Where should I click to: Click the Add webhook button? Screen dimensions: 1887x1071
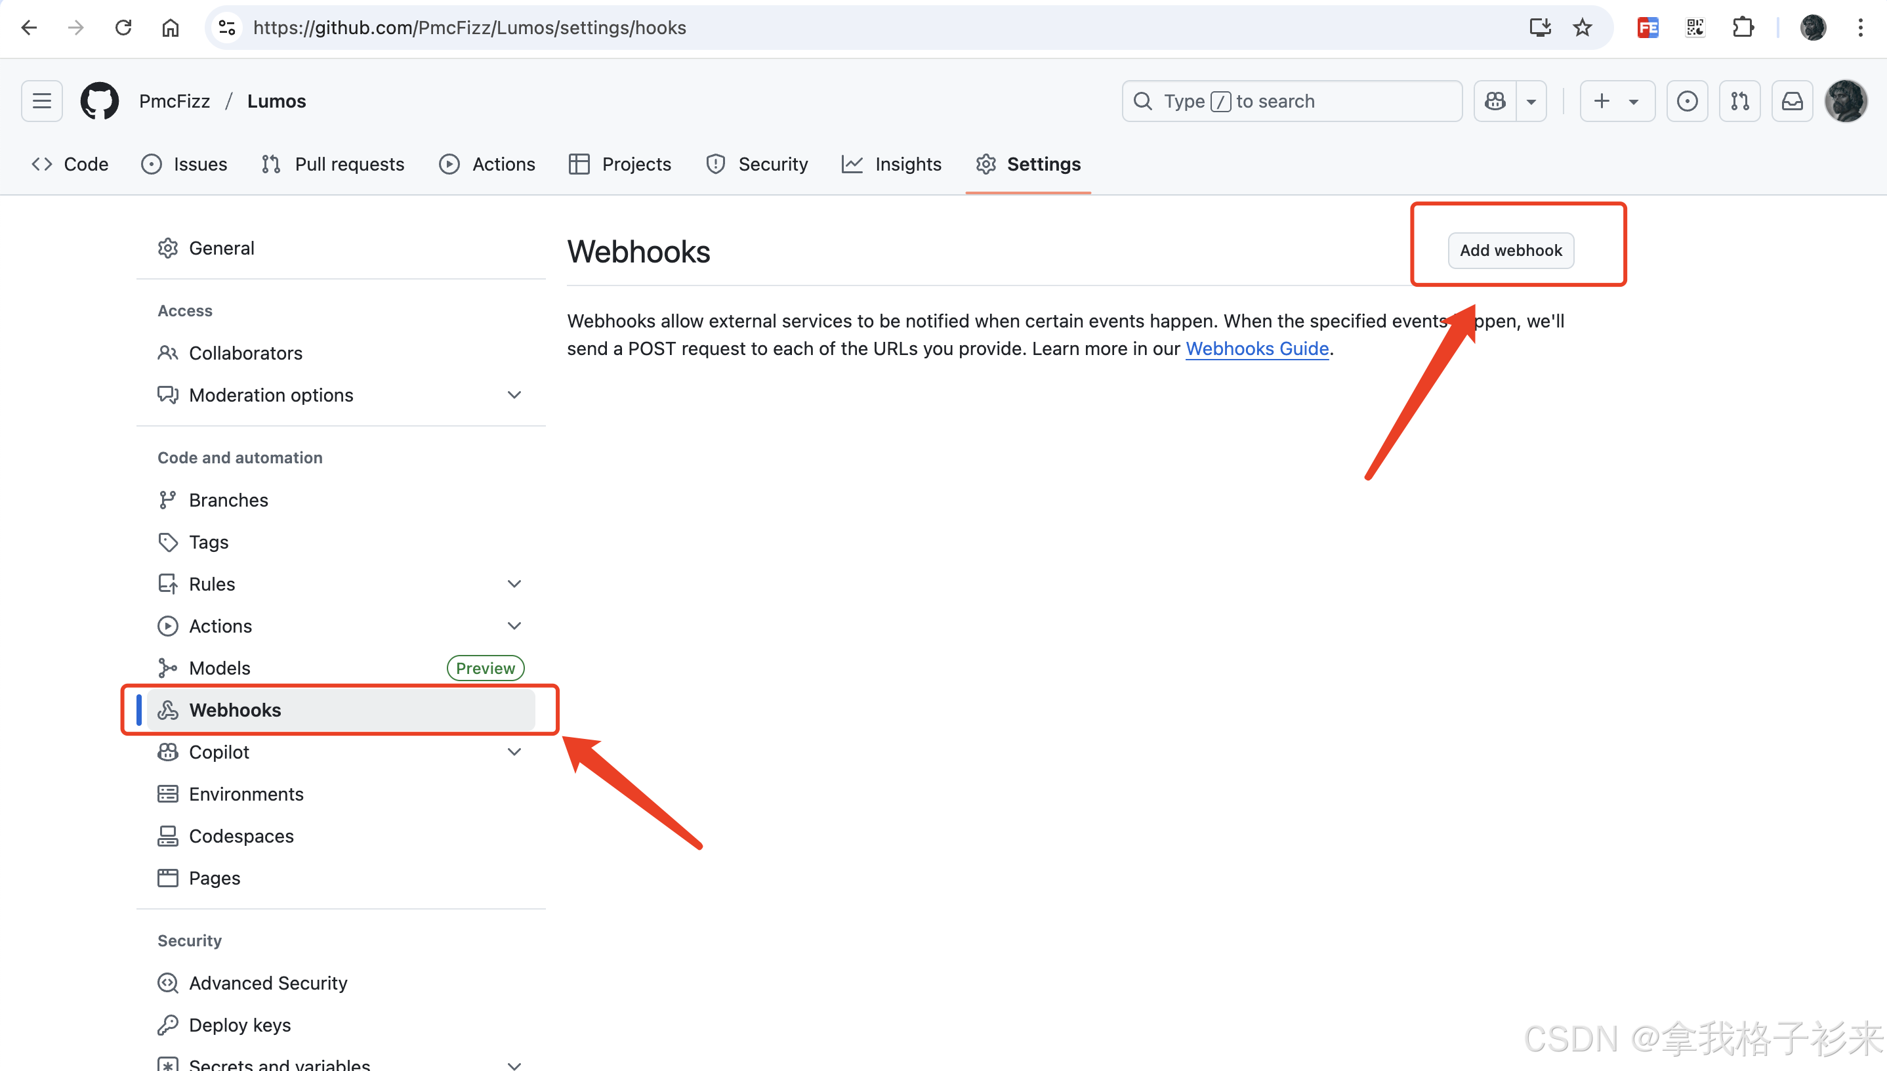click(1510, 250)
